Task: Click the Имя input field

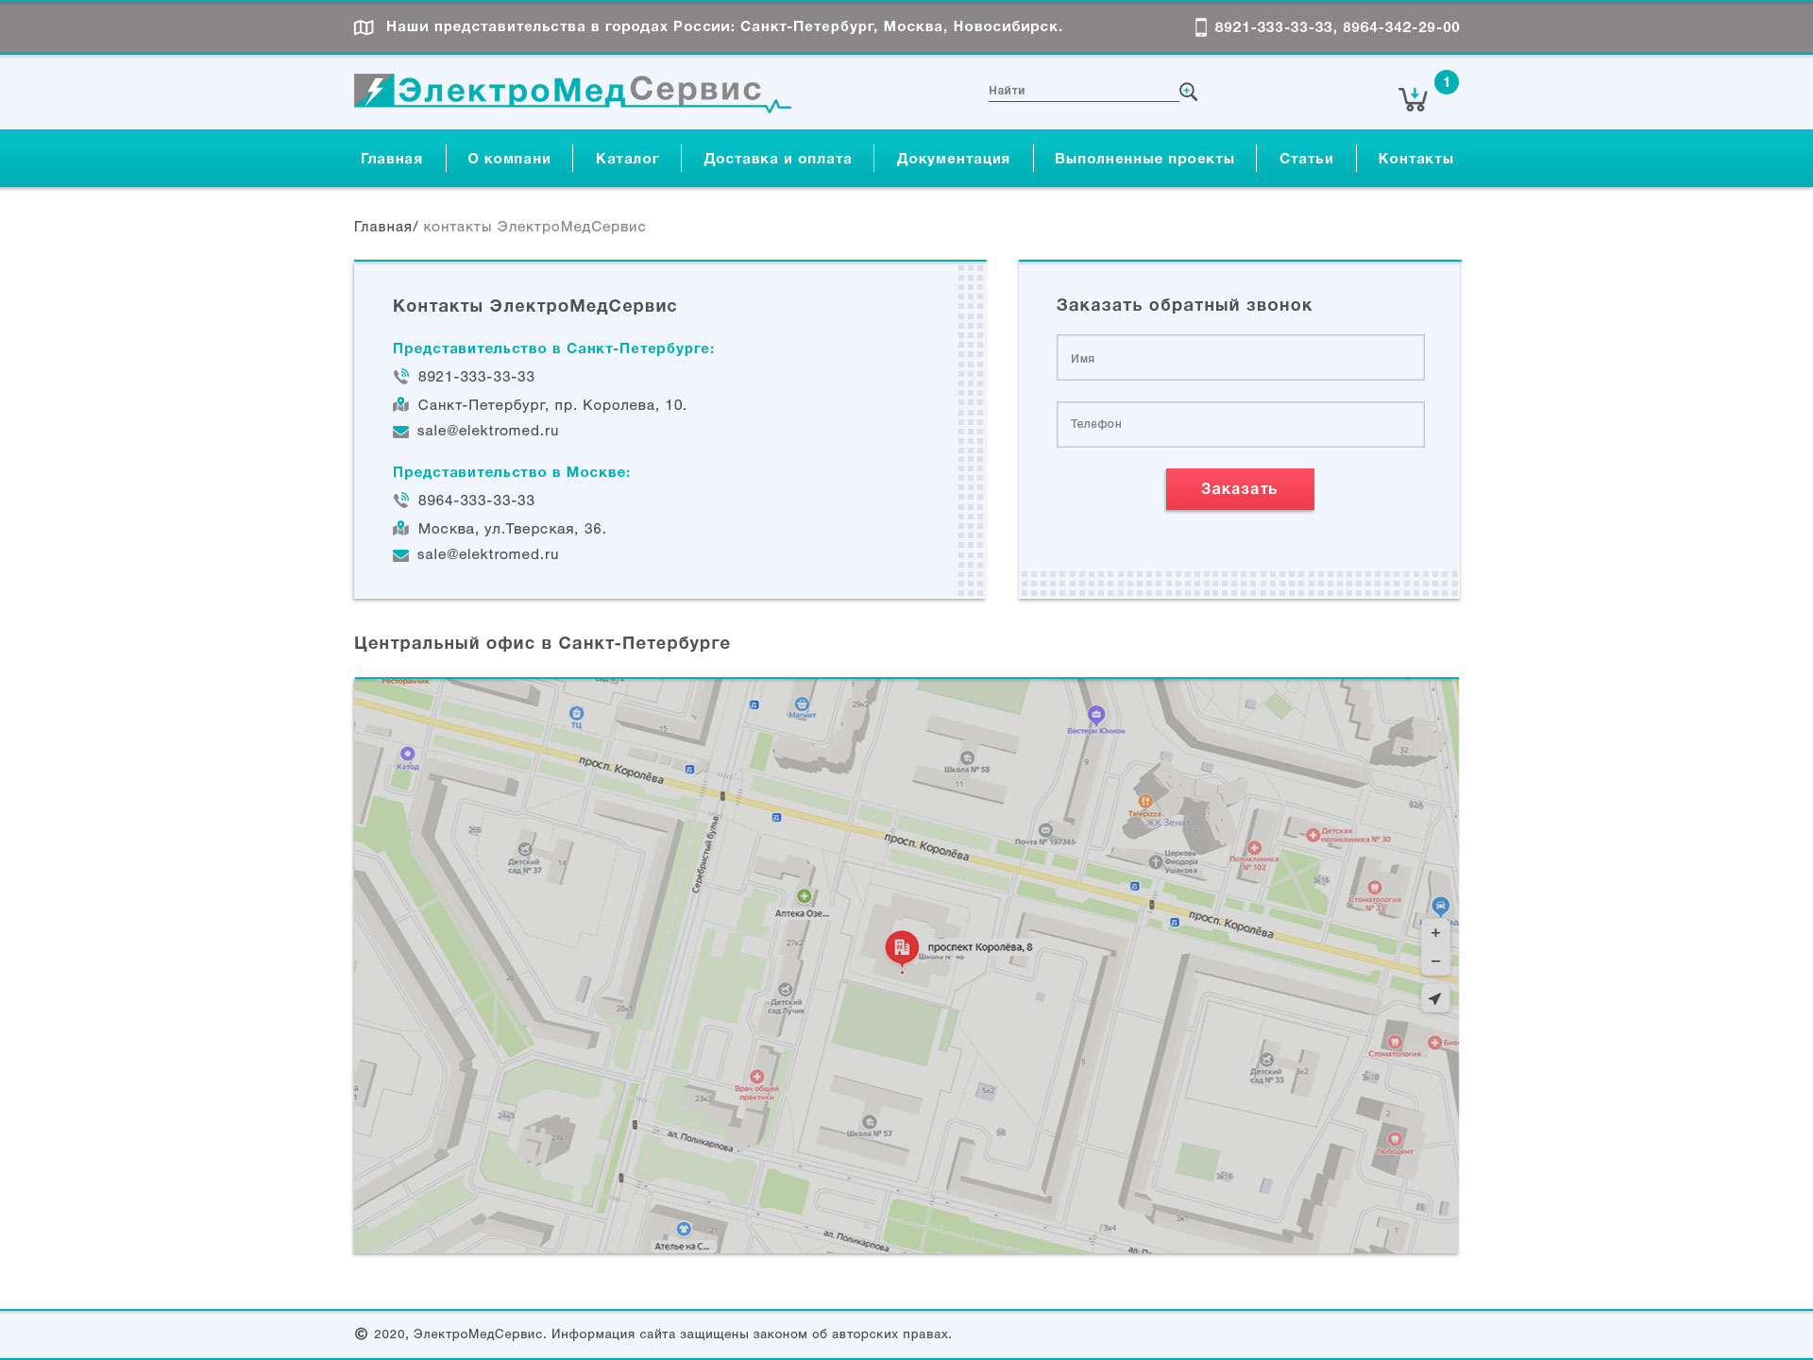Action: pos(1240,358)
